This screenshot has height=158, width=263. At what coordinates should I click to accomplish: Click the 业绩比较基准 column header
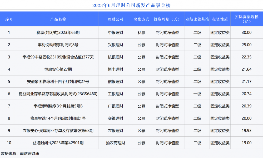coord(197,19)
